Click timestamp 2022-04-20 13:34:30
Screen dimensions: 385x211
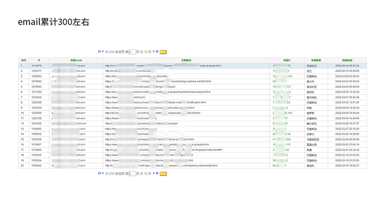click(x=347, y=92)
